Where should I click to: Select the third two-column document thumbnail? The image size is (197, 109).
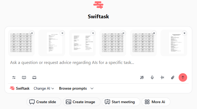pyautogui.click(x=82, y=43)
